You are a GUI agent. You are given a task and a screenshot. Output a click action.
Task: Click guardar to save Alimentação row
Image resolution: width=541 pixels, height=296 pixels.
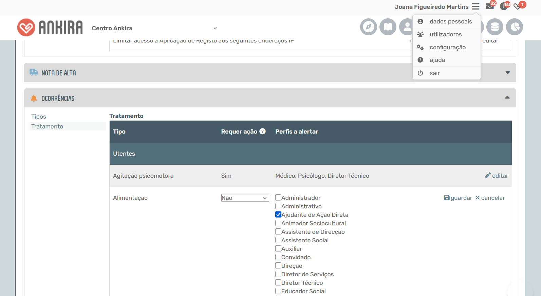(458, 198)
